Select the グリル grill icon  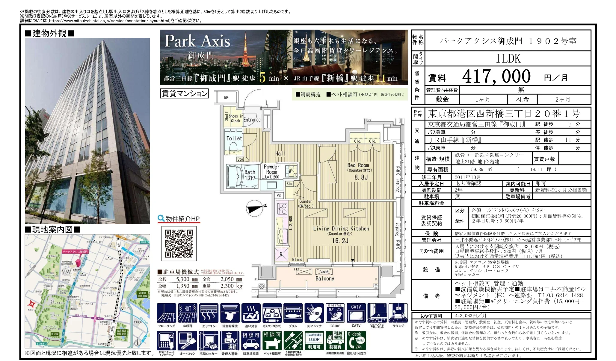pos(293,313)
